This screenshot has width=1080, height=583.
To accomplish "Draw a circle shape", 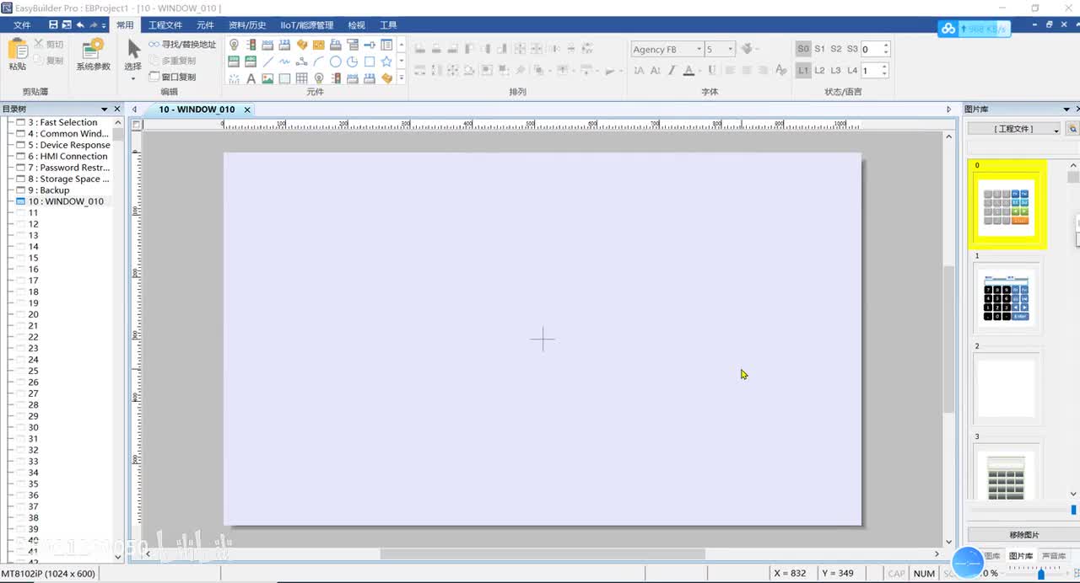I will tap(336, 62).
